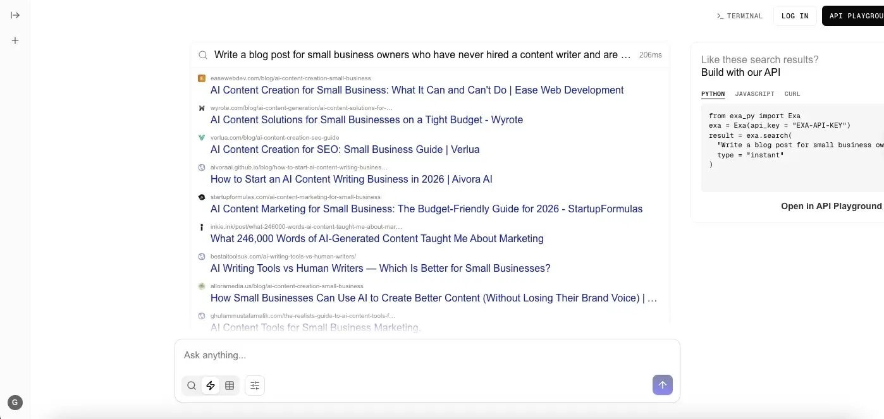Click the Verlua favicon icon

pyautogui.click(x=202, y=138)
